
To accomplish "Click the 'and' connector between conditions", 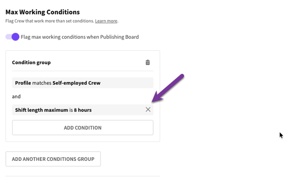I will (x=16, y=96).
